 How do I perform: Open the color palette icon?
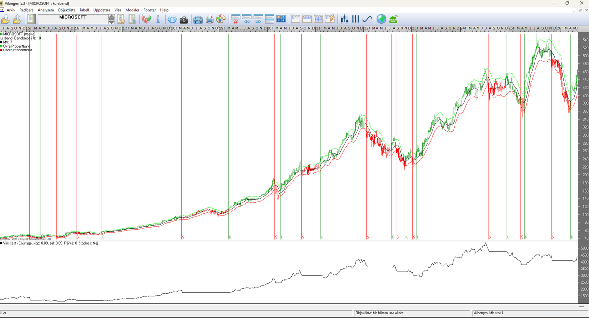click(x=220, y=19)
